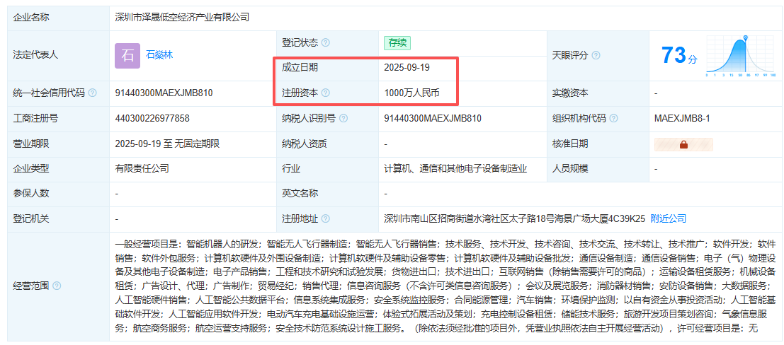The height and width of the screenshot is (345, 784).
Task: Select taxpayer ID value beside 纳税人识别号
Action: (x=433, y=118)
